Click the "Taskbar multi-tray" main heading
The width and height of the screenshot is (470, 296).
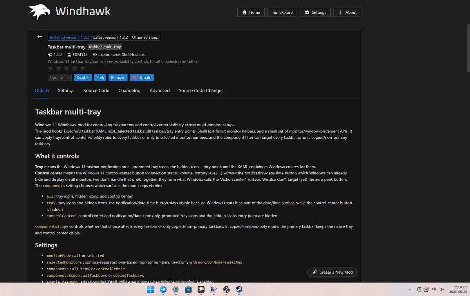68,112
